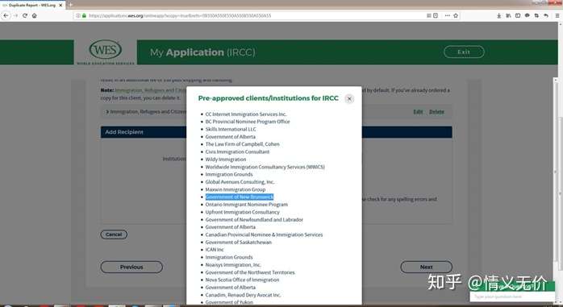This screenshot has width=563, height=307.
Task: Click Government of Saskatchewan entry
Action: pyautogui.click(x=239, y=242)
